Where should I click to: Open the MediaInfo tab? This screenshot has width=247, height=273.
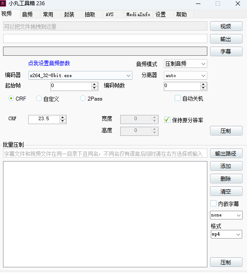[x=138, y=14]
